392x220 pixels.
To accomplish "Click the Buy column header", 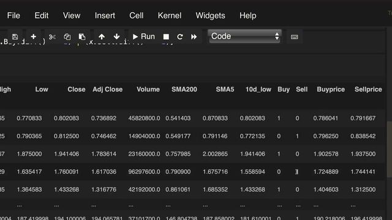I will tap(284, 89).
